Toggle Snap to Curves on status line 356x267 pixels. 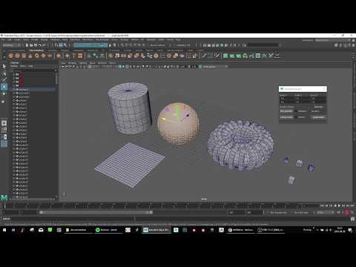[x=127, y=45]
